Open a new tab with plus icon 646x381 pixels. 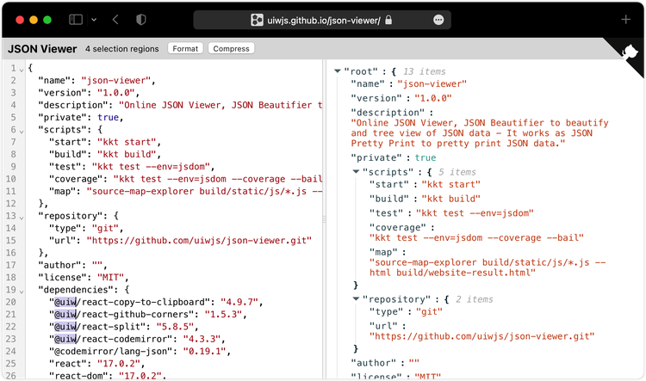pyautogui.click(x=625, y=19)
